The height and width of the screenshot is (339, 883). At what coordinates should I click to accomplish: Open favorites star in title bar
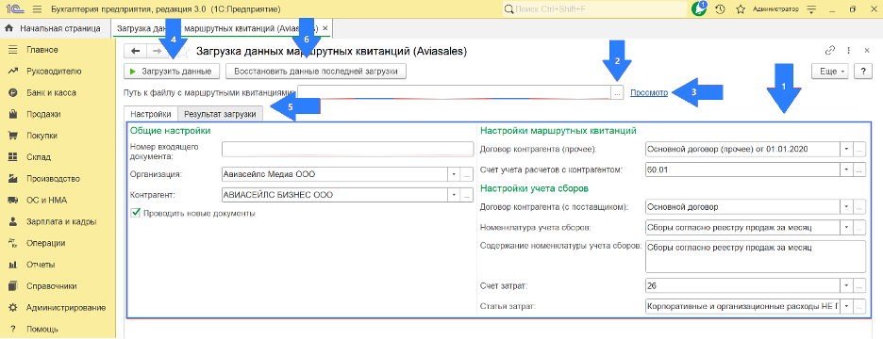tap(740, 9)
